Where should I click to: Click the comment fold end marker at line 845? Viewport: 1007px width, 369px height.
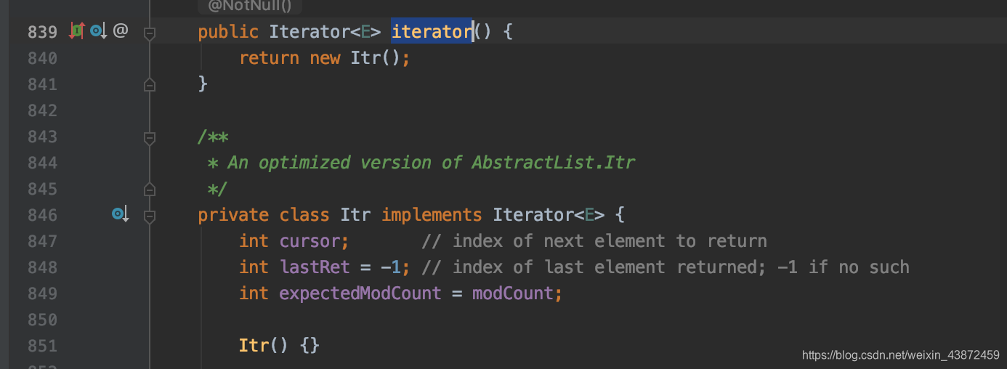tap(150, 190)
